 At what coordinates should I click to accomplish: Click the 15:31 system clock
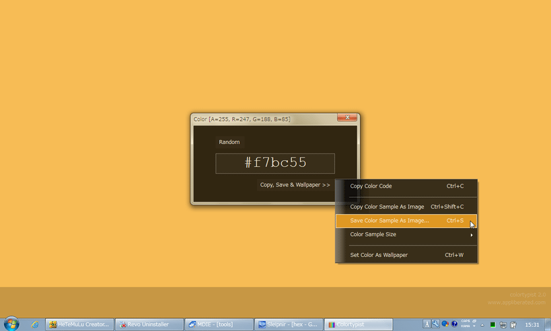(x=532, y=325)
